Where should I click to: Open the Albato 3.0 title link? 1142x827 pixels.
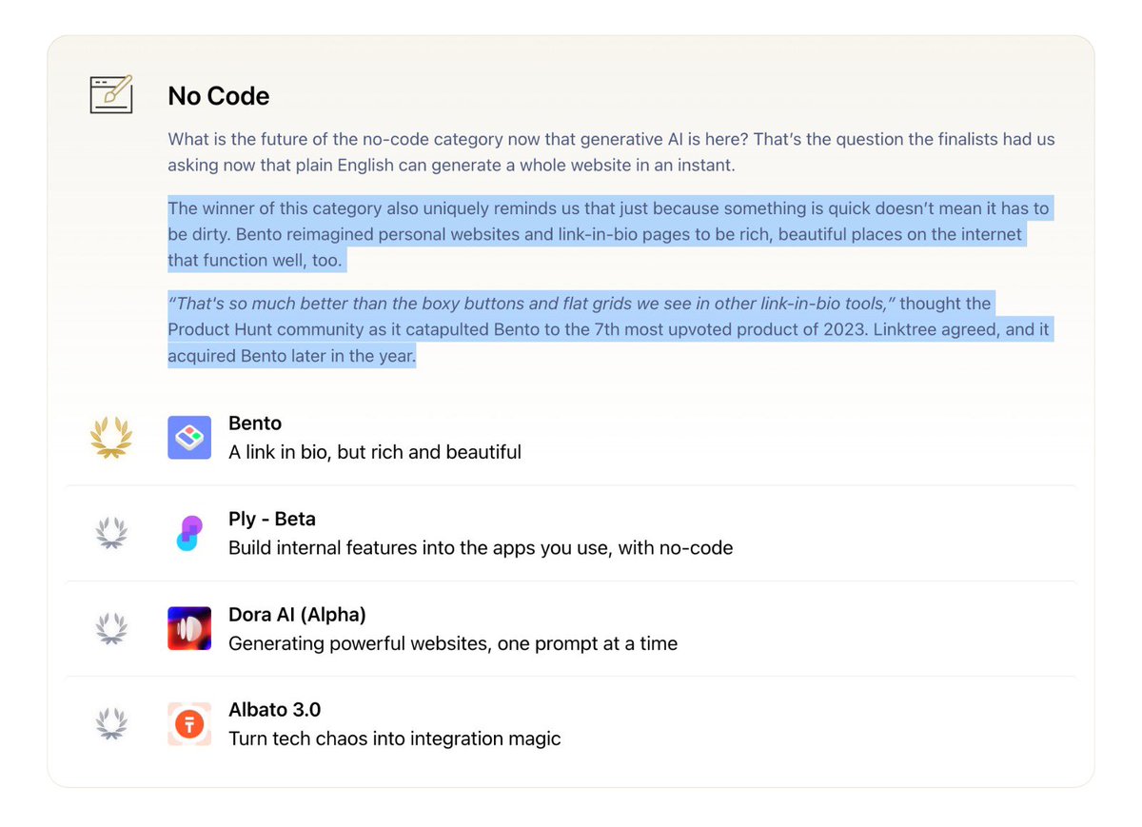275,709
